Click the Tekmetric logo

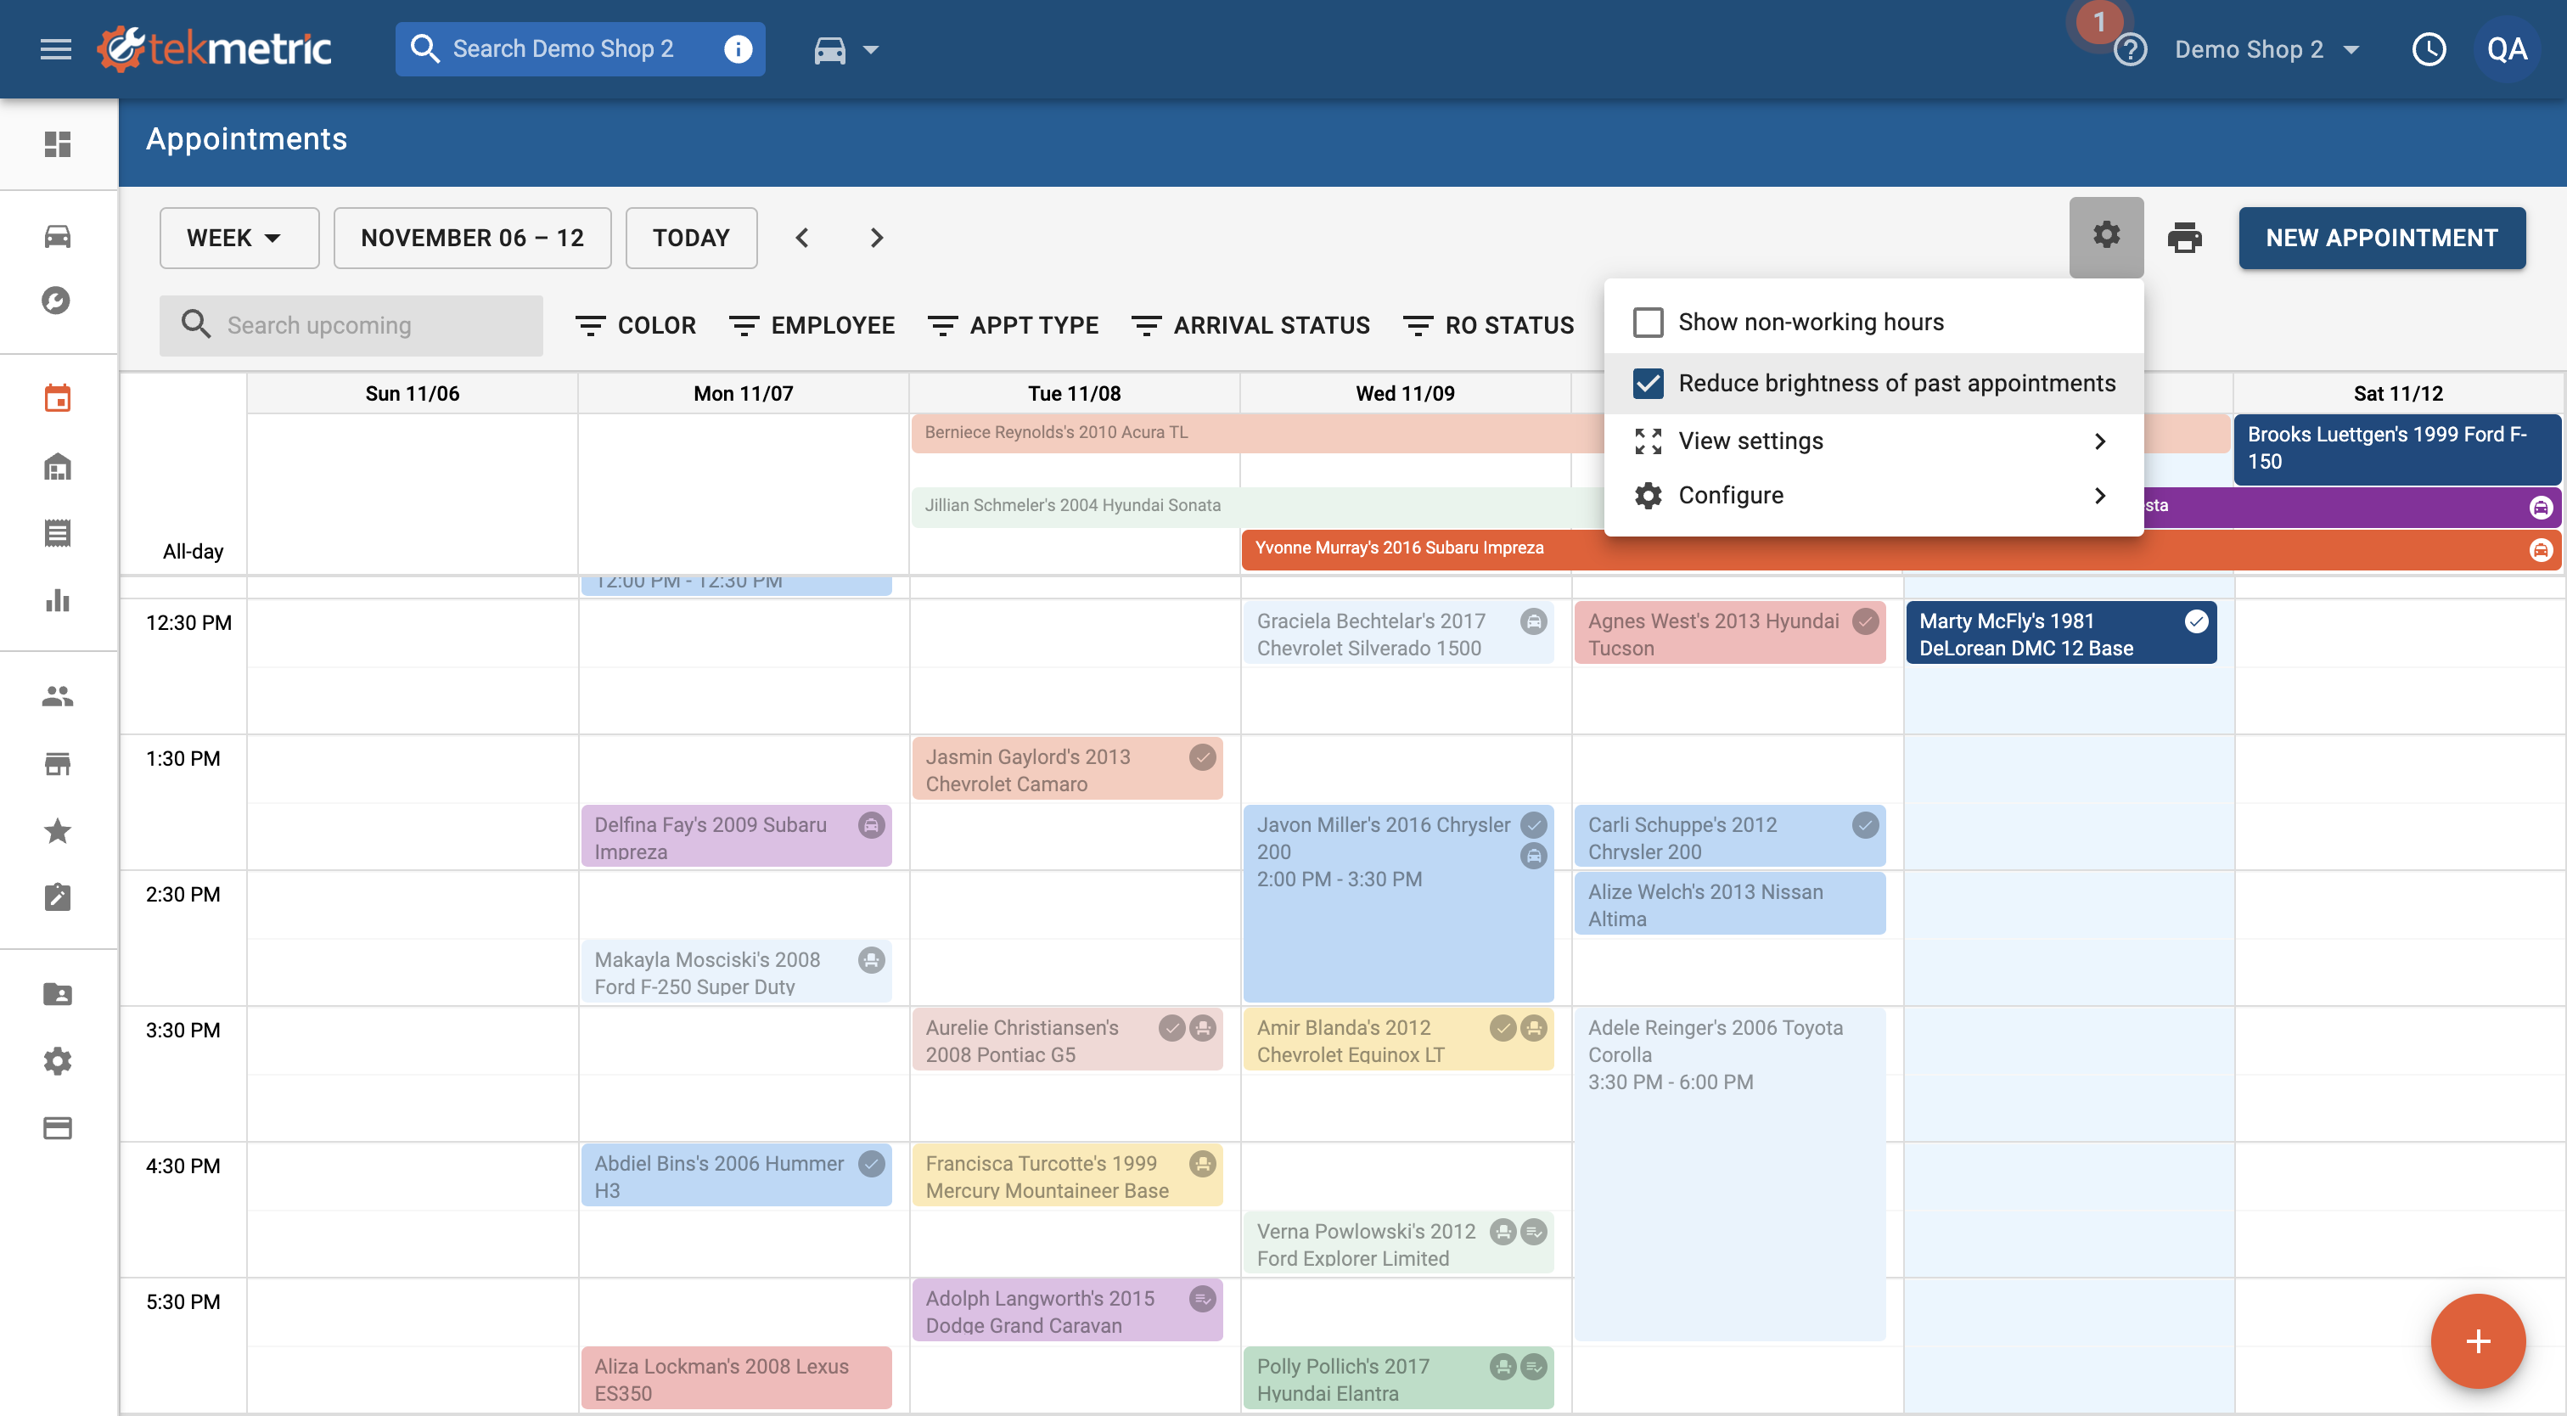214,49
